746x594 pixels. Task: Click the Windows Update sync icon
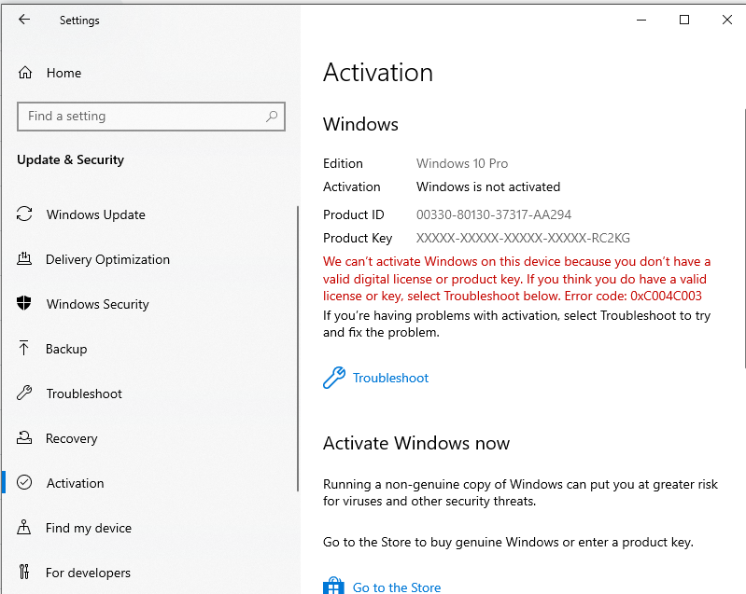(x=24, y=214)
